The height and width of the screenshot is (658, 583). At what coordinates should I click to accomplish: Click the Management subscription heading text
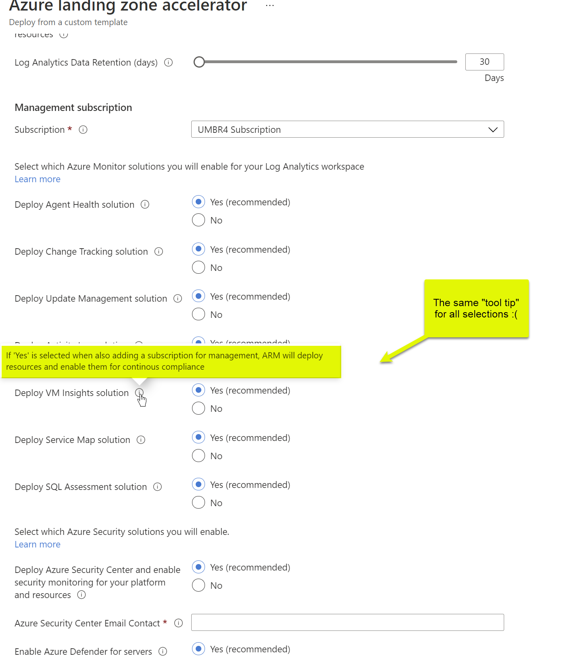(73, 107)
